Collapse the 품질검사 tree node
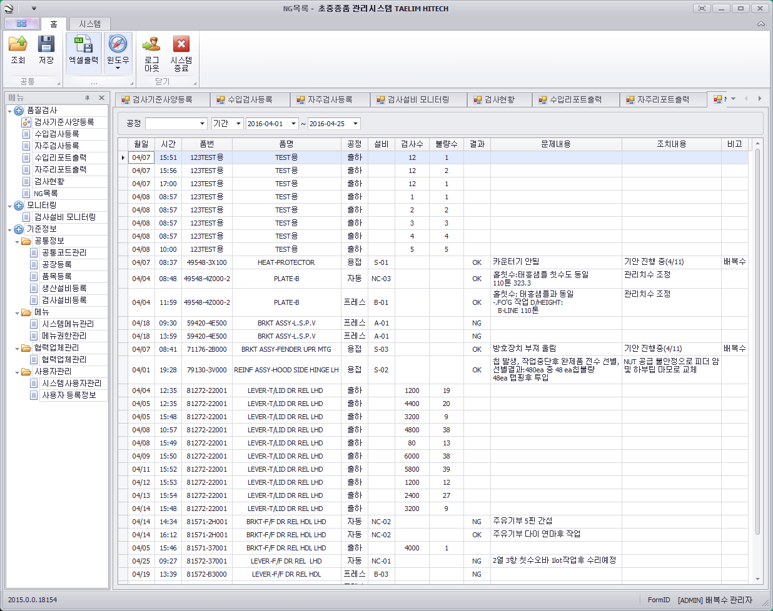773x611 pixels. 9,111
